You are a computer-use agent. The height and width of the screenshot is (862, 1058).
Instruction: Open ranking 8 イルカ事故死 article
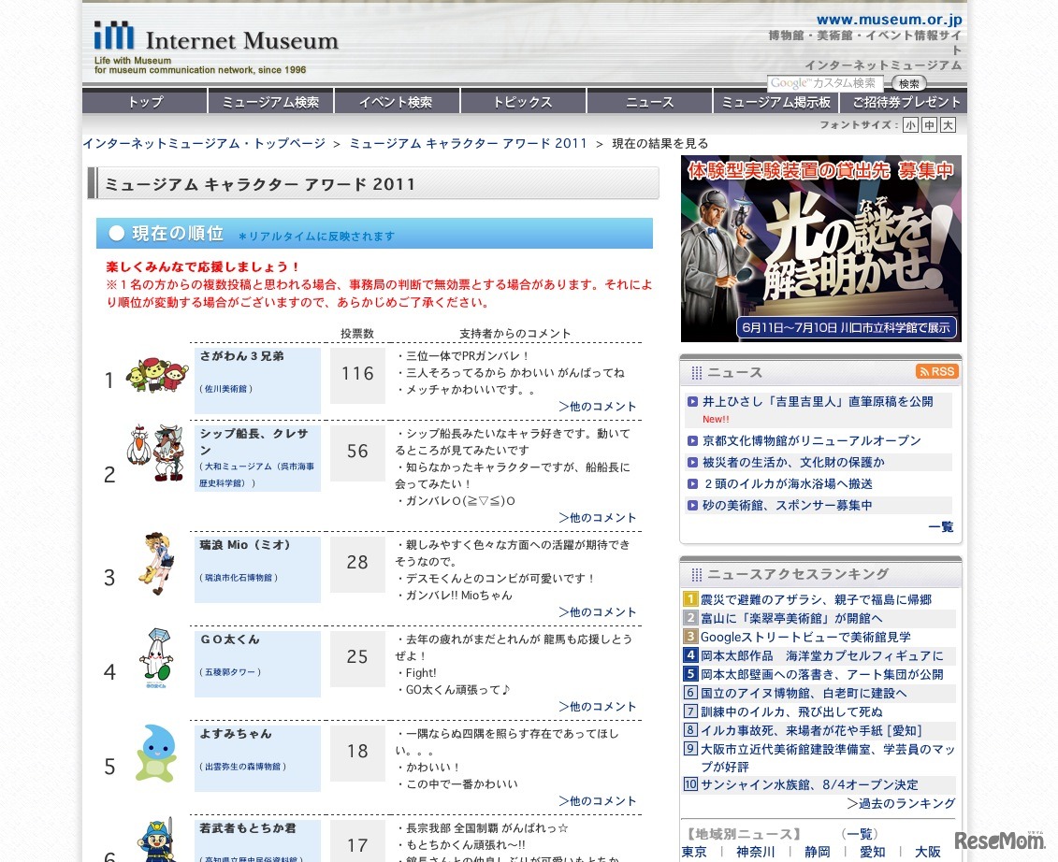[812, 730]
